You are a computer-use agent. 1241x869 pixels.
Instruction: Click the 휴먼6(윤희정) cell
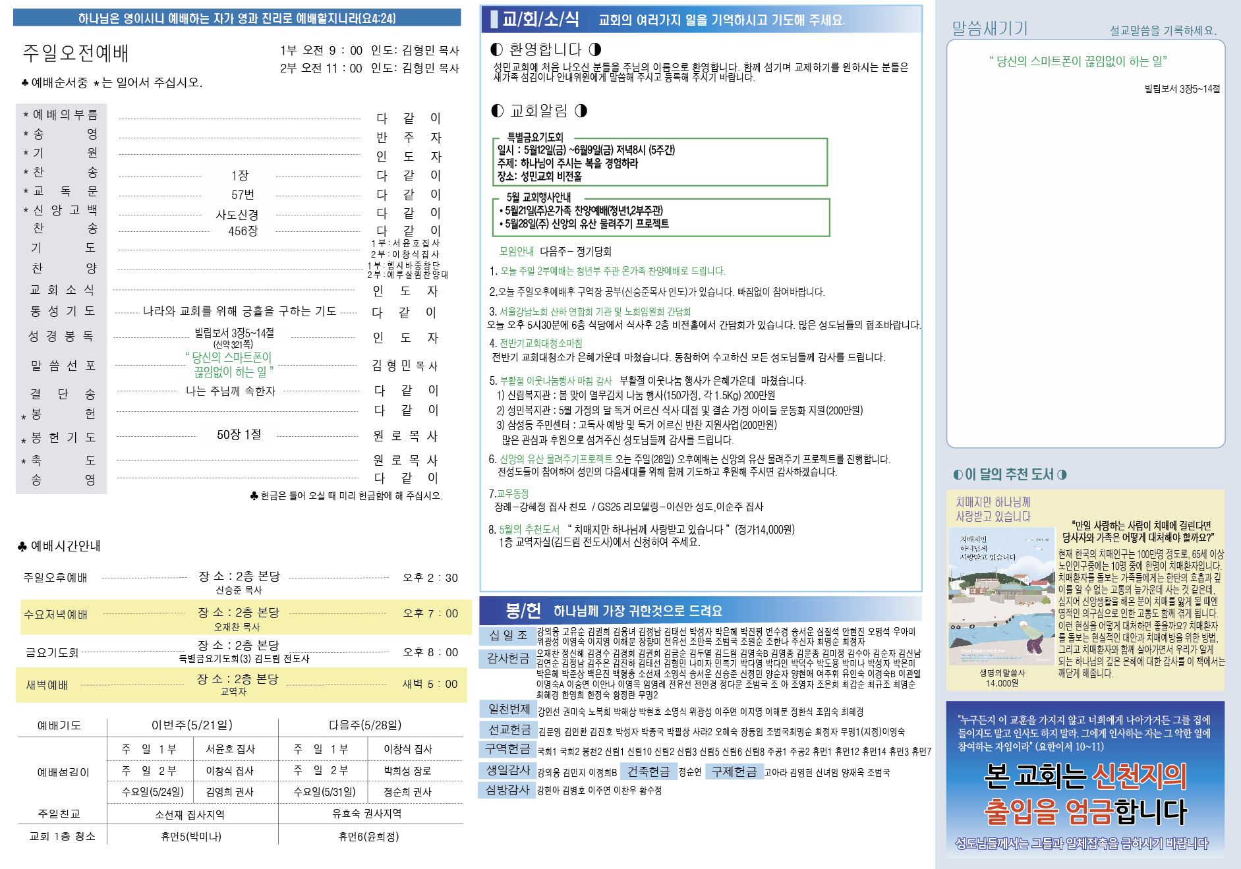coord(368,836)
